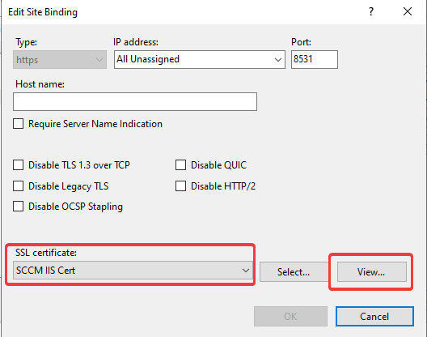Screen dimensions: 427x337
Task: Click the Select... certificate button
Action: pyautogui.click(x=294, y=271)
